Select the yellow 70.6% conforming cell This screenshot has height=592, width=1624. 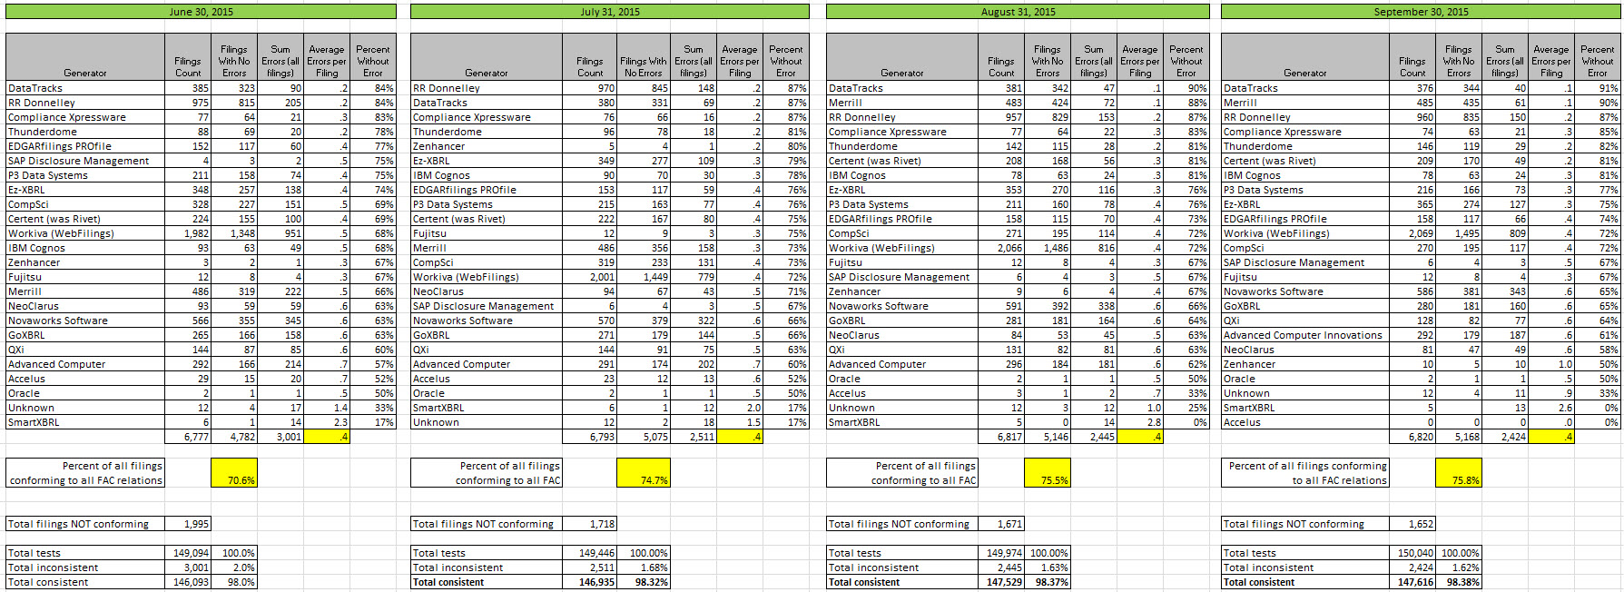(234, 473)
